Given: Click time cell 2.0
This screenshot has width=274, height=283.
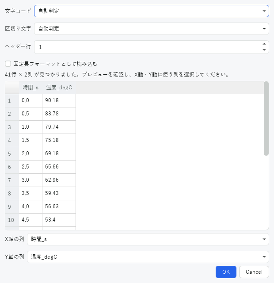Looking at the screenshot, I should tap(30, 153).
